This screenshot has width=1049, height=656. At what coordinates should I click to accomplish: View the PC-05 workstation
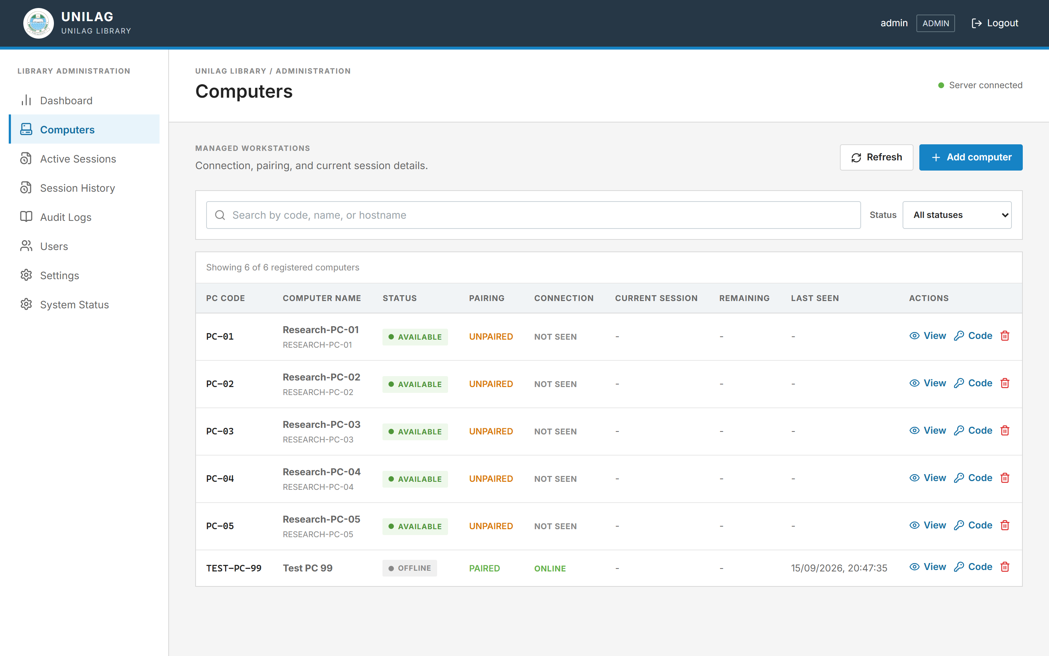(928, 525)
